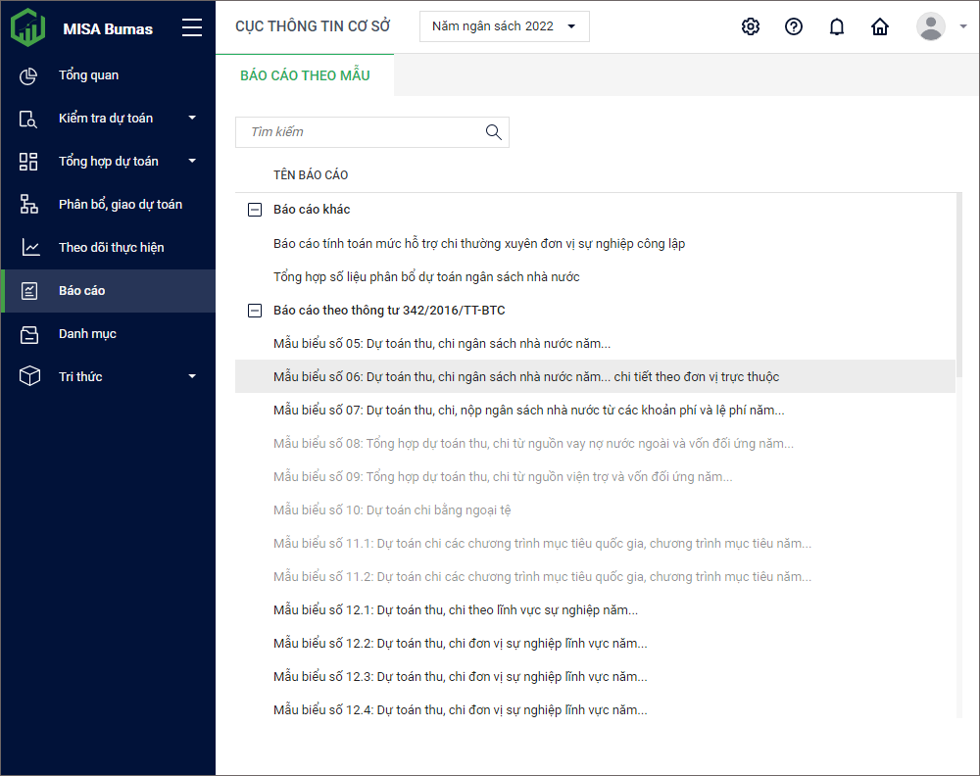Expand the "Tổng hợp dự toán" submenu
This screenshot has height=776, width=980.
(192, 162)
